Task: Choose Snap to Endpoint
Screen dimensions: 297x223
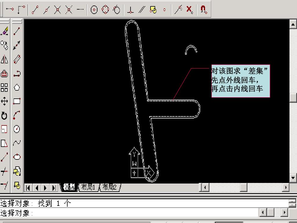Action: point(35,9)
